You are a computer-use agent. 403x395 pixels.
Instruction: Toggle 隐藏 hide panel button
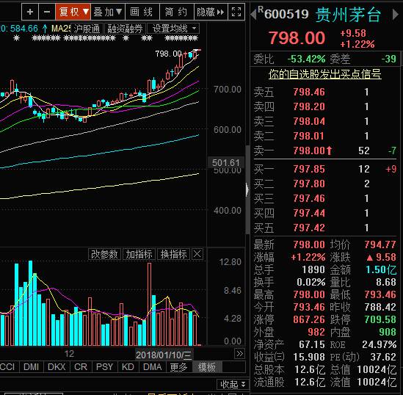[x=211, y=12]
